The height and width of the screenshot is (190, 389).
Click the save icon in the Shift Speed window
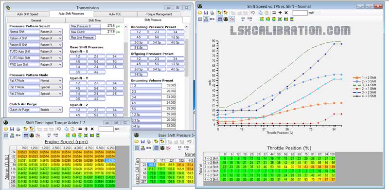(206, 13)
